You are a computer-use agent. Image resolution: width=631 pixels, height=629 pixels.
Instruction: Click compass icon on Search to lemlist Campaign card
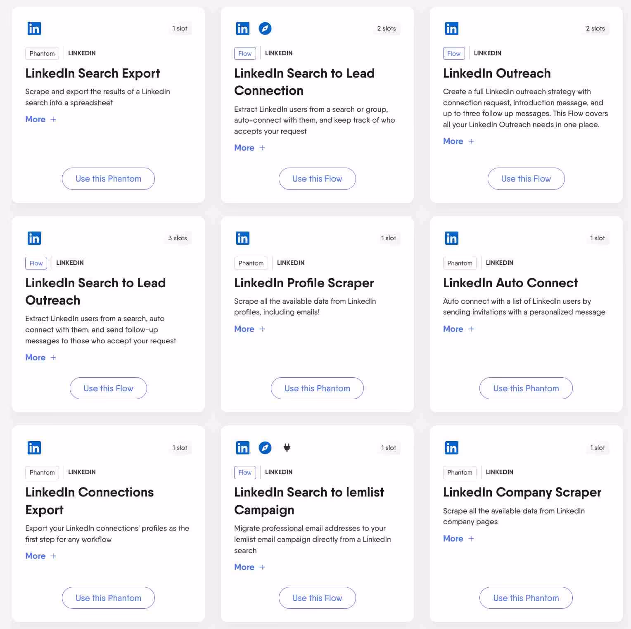pyautogui.click(x=265, y=448)
